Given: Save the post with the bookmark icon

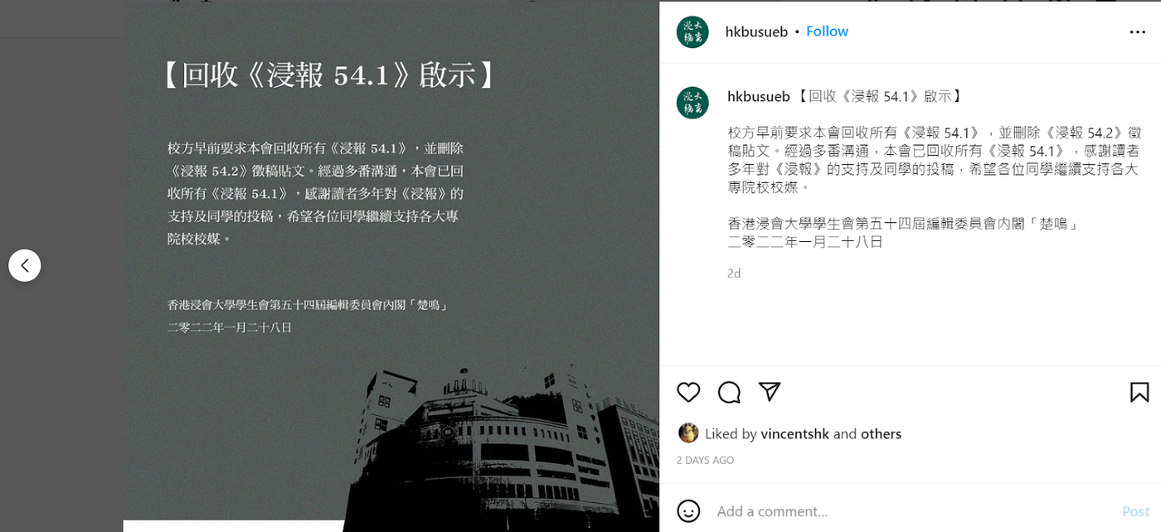Looking at the screenshot, I should 1139,392.
